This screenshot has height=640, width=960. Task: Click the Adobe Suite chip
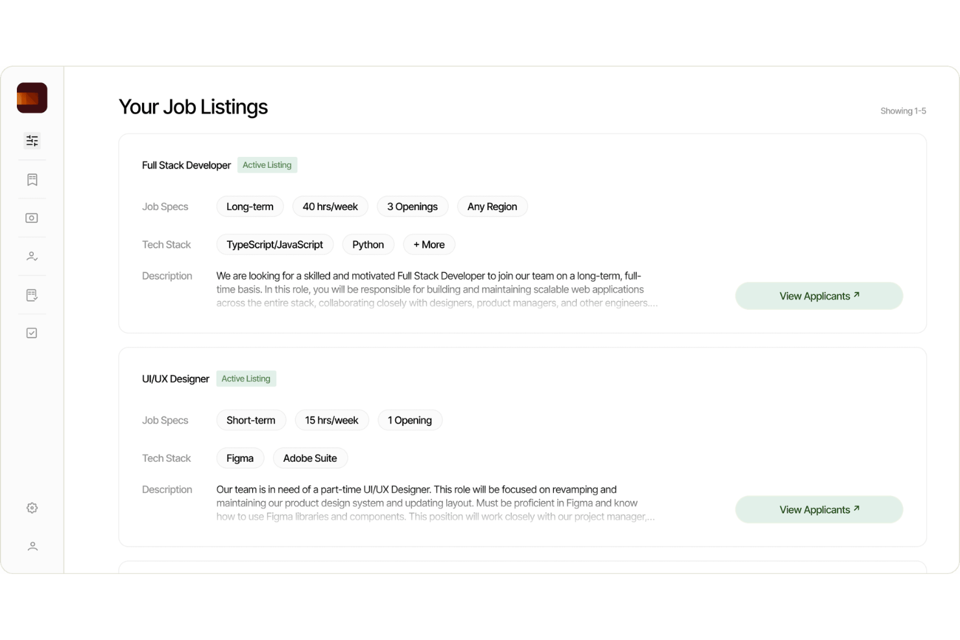310,458
